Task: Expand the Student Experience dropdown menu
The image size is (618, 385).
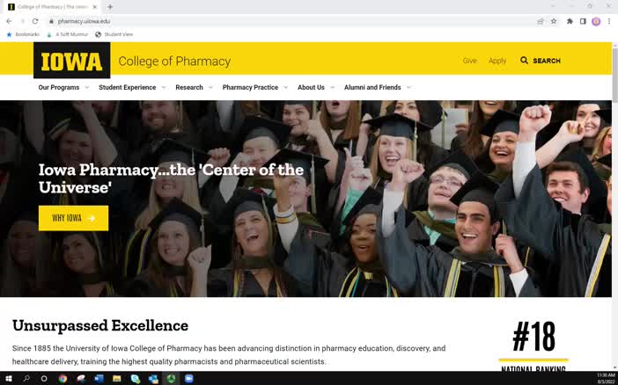Action: (x=132, y=88)
